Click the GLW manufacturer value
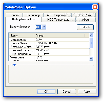 tap(39, 40)
